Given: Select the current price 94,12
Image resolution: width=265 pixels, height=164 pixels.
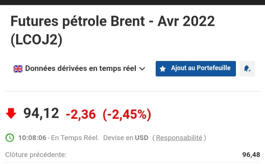Looking at the screenshot, I should (x=41, y=114).
